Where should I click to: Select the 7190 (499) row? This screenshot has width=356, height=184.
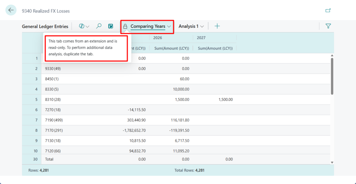[54, 120]
